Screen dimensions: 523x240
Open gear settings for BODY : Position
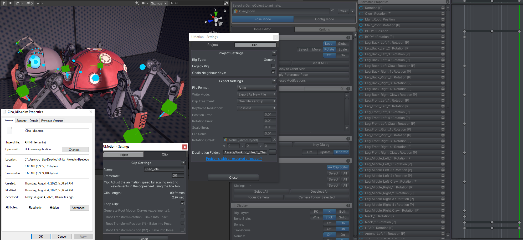pyautogui.click(x=443, y=31)
